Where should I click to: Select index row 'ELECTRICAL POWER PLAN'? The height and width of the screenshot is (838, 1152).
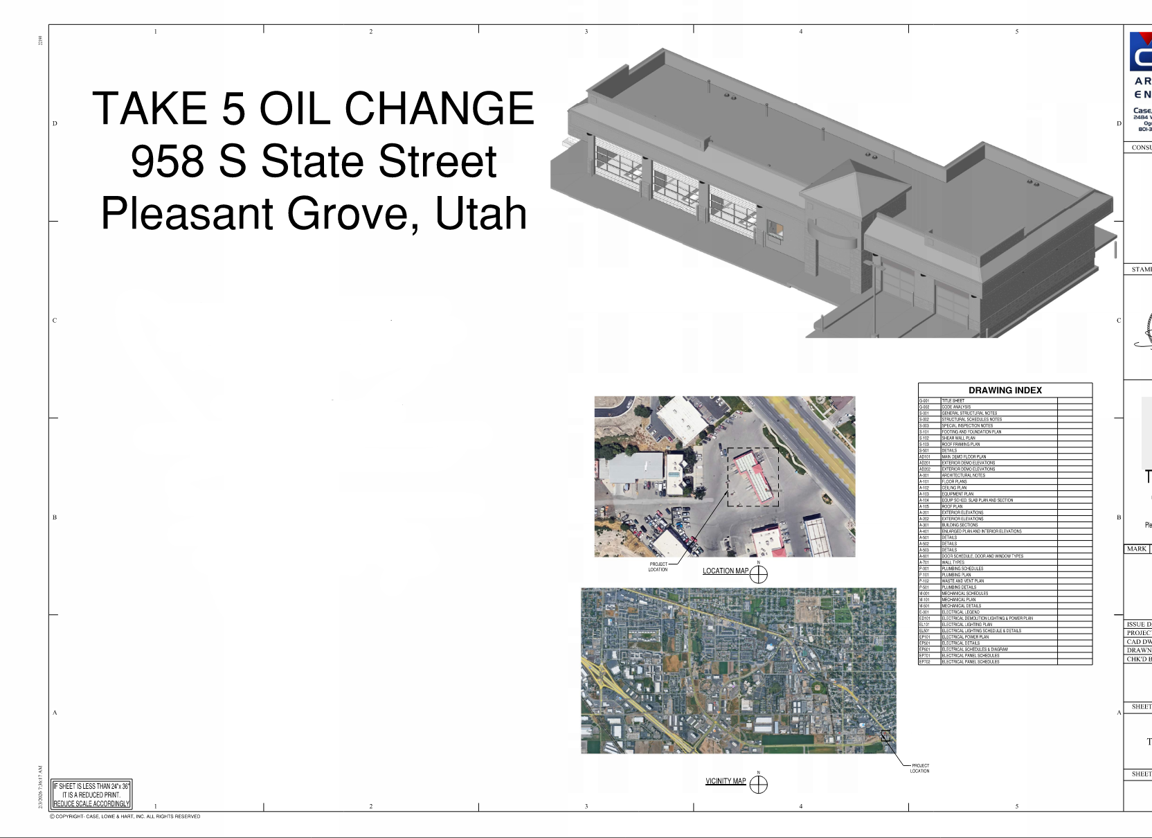point(1005,637)
